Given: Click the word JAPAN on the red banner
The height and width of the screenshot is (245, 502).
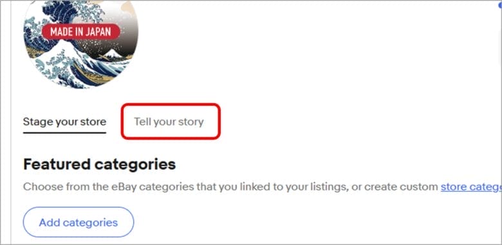Looking at the screenshot, I should (x=98, y=31).
